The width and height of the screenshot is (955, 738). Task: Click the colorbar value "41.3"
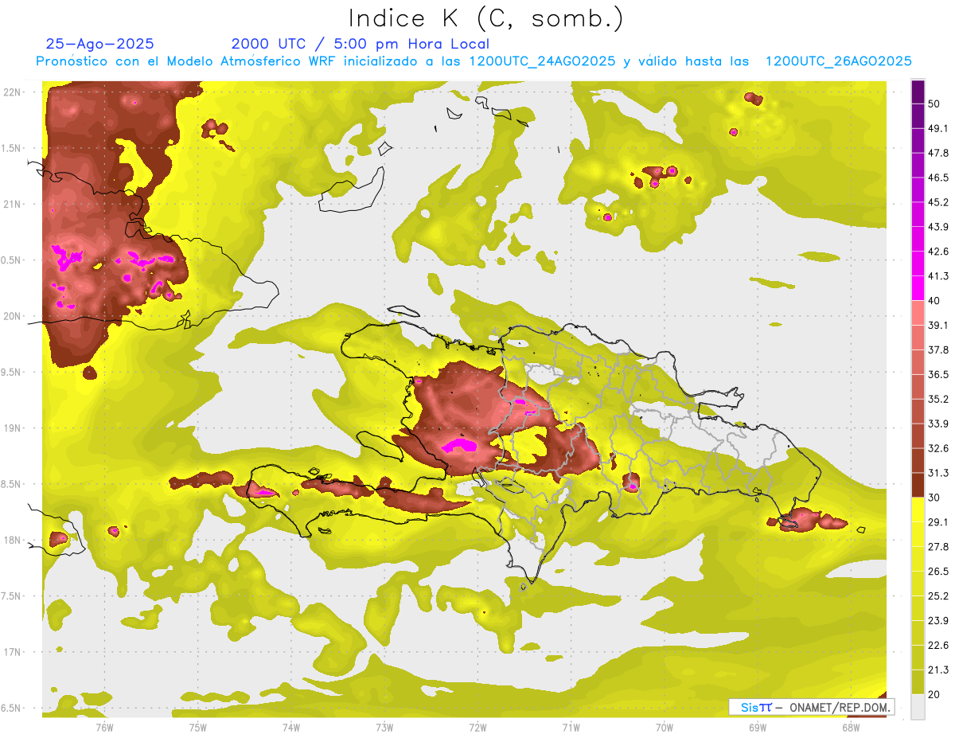(938, 276)
